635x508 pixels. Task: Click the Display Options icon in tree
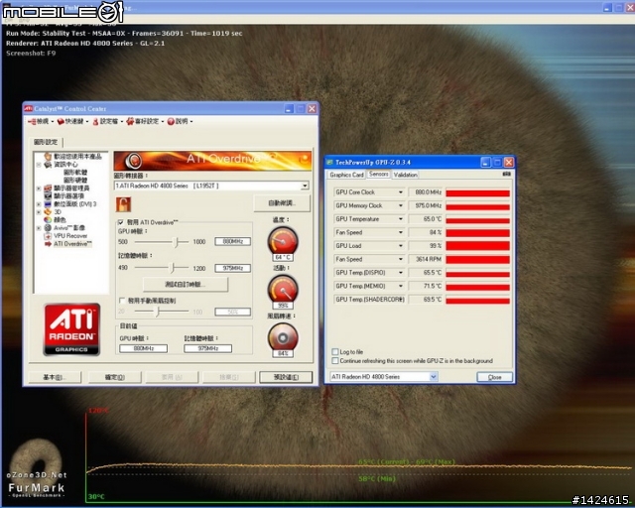tap(49, 196)
